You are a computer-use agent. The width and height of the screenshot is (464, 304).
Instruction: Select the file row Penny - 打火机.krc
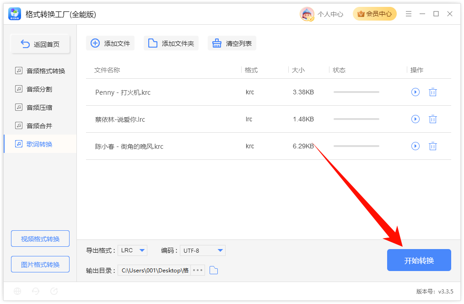269,92
